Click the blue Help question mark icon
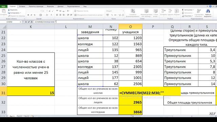The width and height of the screenshot is (217, 122). click(210, 6)
